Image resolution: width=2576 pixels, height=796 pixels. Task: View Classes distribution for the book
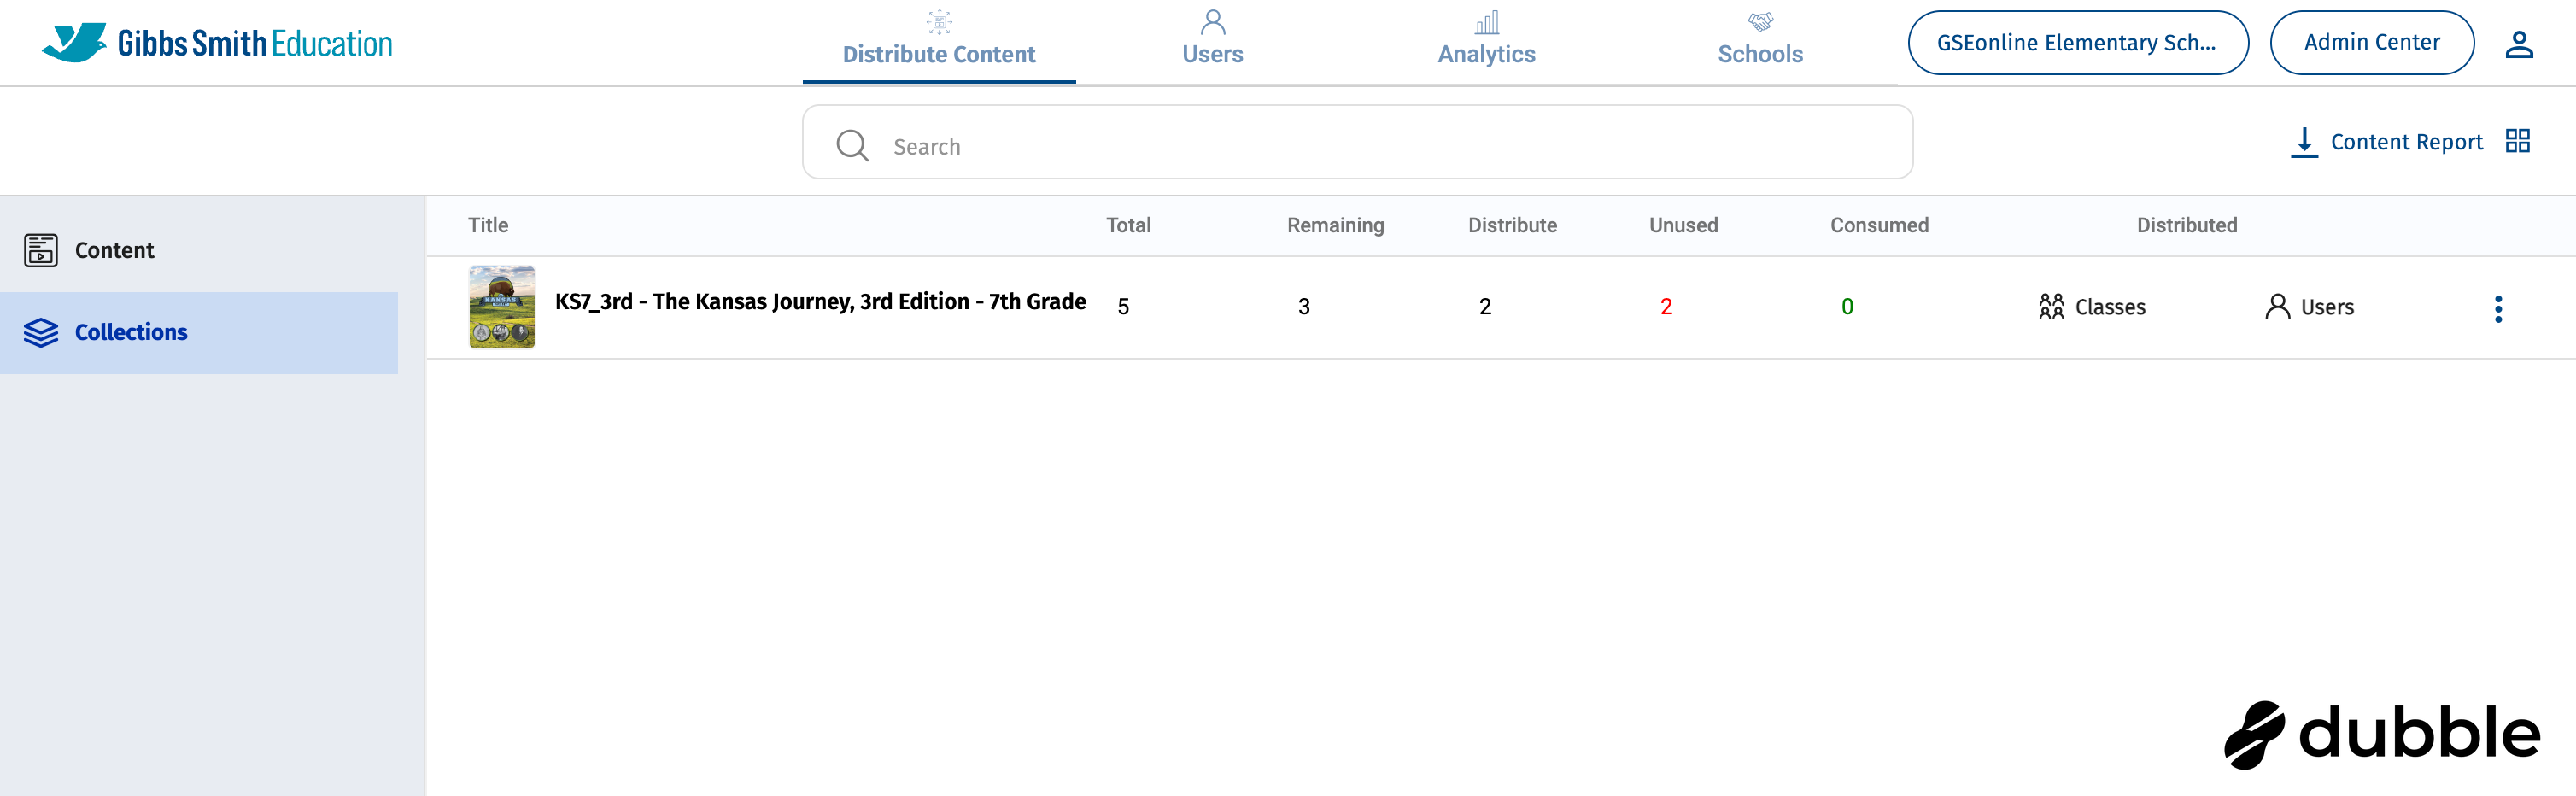pyautogui.click(x=2092, y=307)
